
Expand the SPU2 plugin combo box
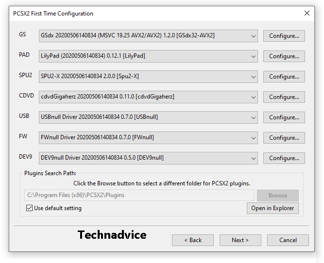point(148,77)
